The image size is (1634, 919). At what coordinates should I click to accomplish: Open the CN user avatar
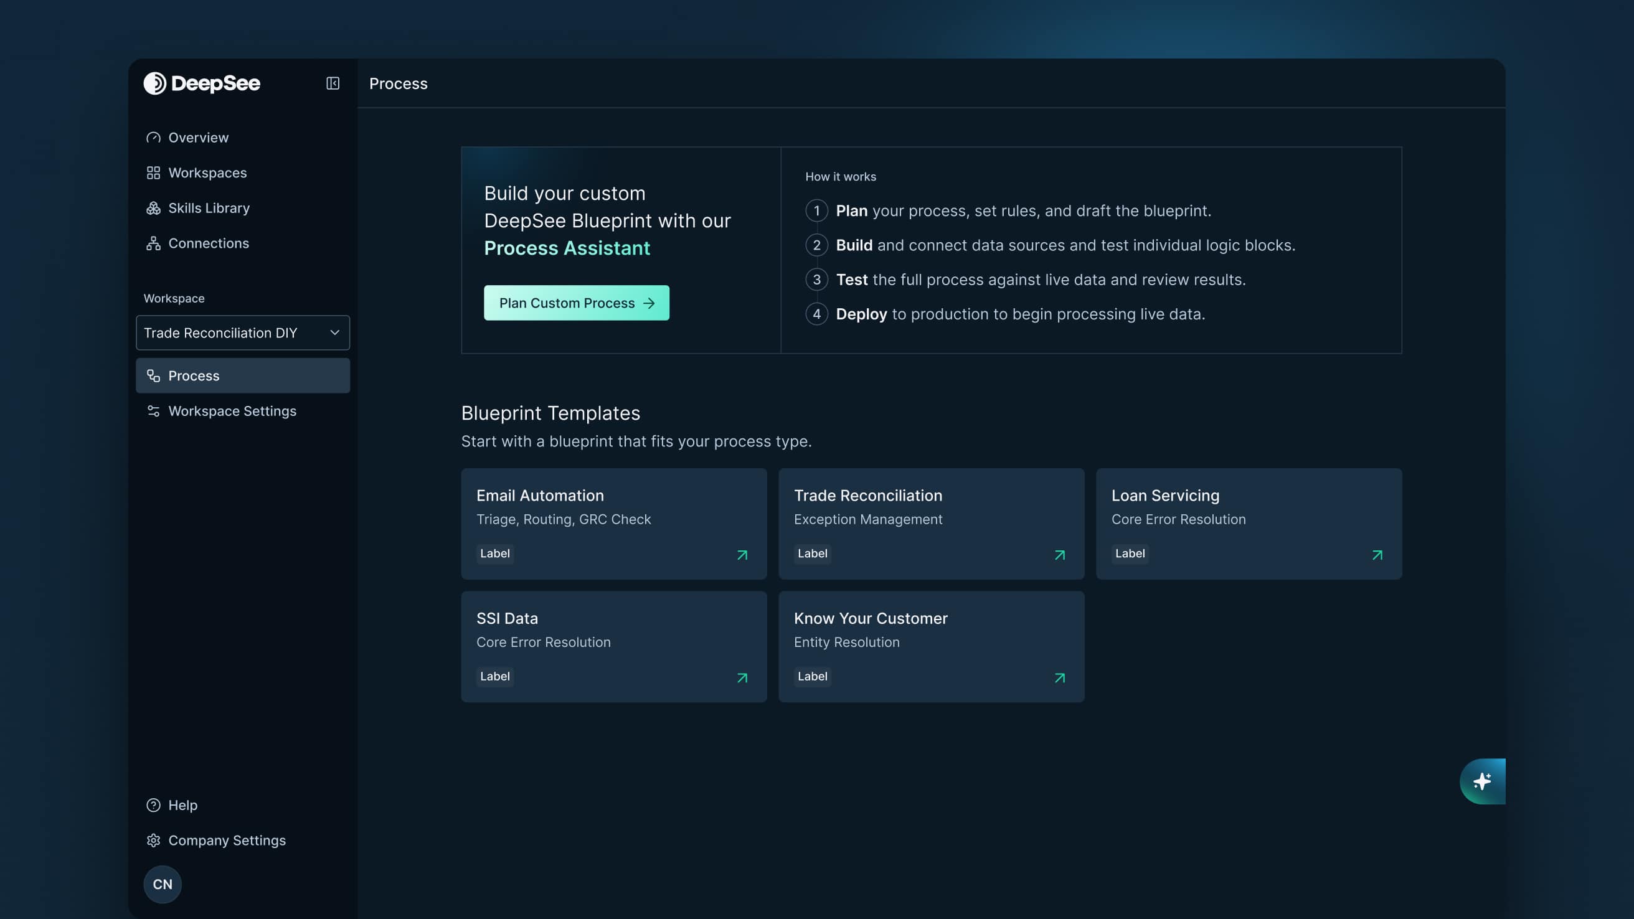pos(163,884)
